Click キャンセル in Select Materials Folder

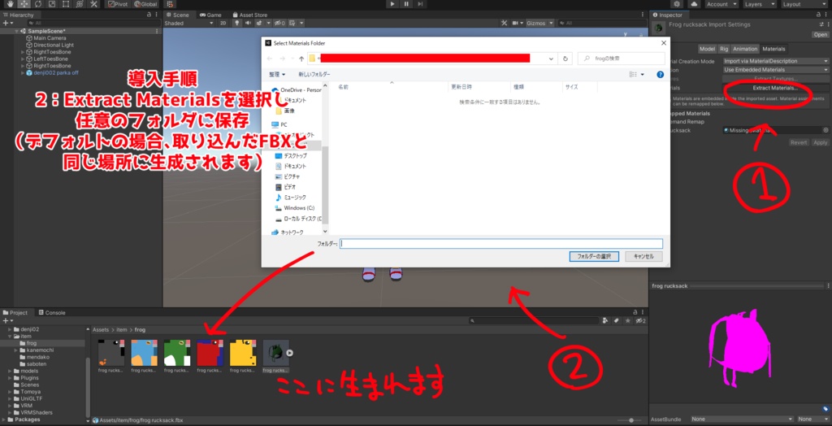pyautogui.click(x=643, y=257)
